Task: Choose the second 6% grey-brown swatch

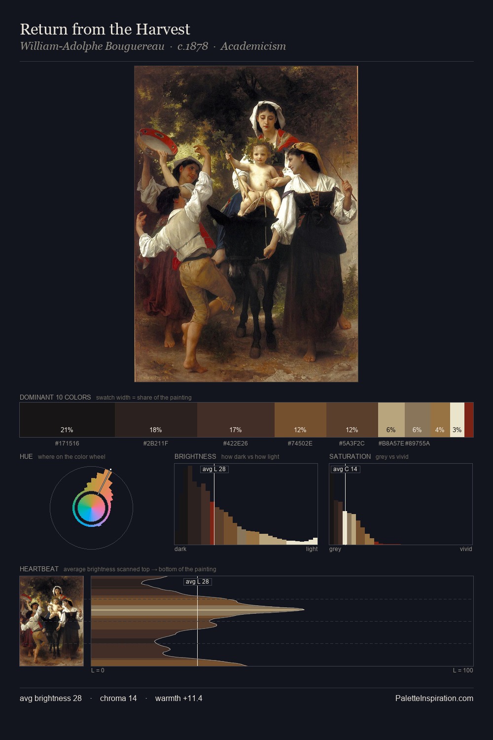Action: click(x=418, y=420)
